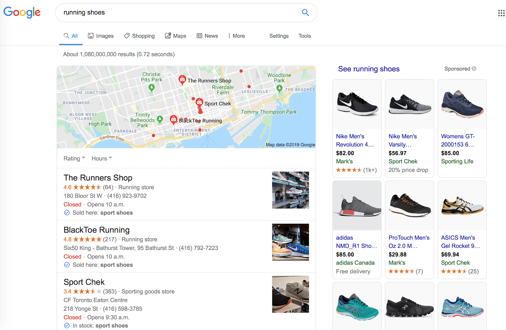Click The Runners Shop store photo
Screen dimensions: 506x330
click(x=291, y=190)
